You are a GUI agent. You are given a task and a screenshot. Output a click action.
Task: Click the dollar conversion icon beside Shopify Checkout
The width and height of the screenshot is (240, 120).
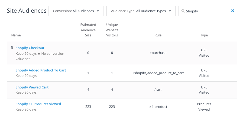tap(12, 48)
